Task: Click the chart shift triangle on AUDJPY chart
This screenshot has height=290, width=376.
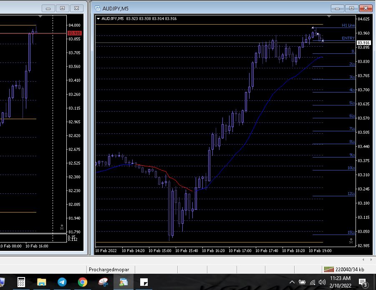Action: (329, 17)
